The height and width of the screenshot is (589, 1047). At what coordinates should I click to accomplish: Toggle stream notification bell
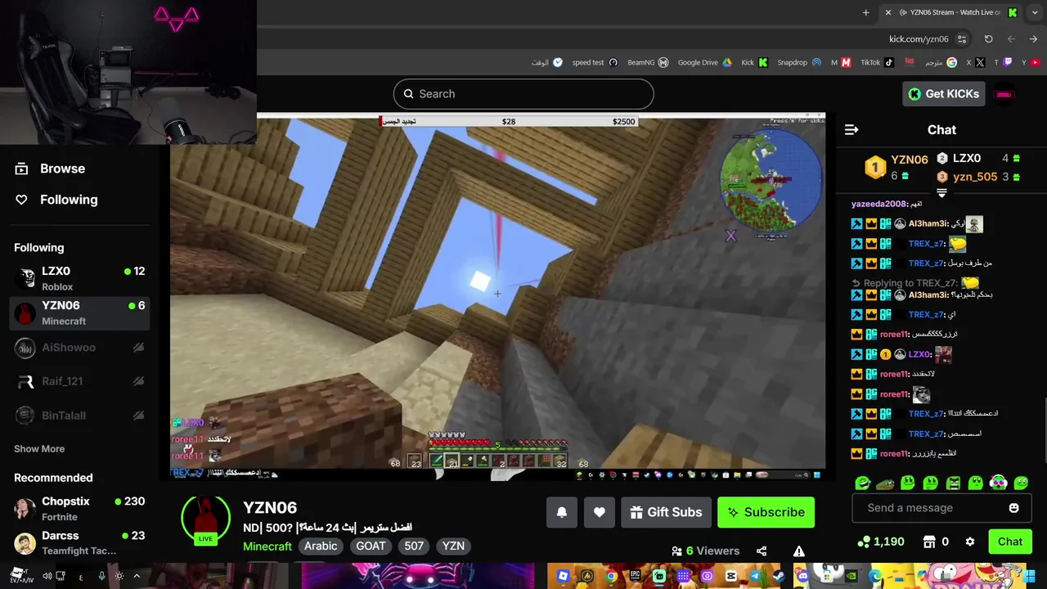[x=562, y=512]
